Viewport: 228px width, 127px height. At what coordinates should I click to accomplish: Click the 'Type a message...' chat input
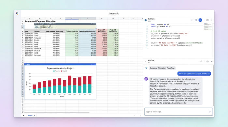click(178, 112)
